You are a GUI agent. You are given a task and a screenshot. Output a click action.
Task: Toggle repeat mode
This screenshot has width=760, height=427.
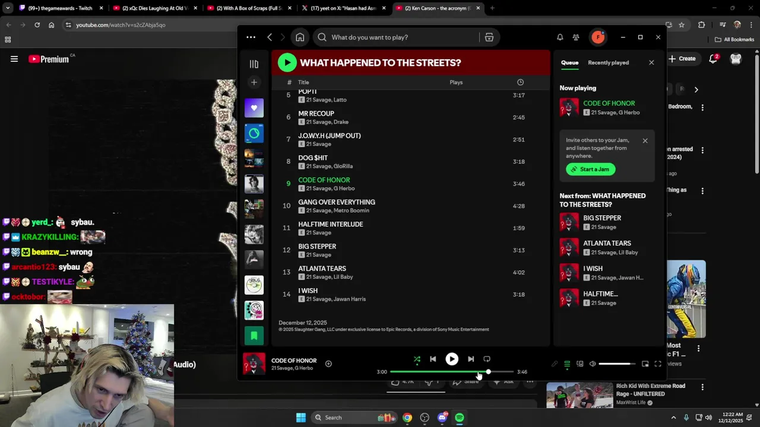point(487,359)
